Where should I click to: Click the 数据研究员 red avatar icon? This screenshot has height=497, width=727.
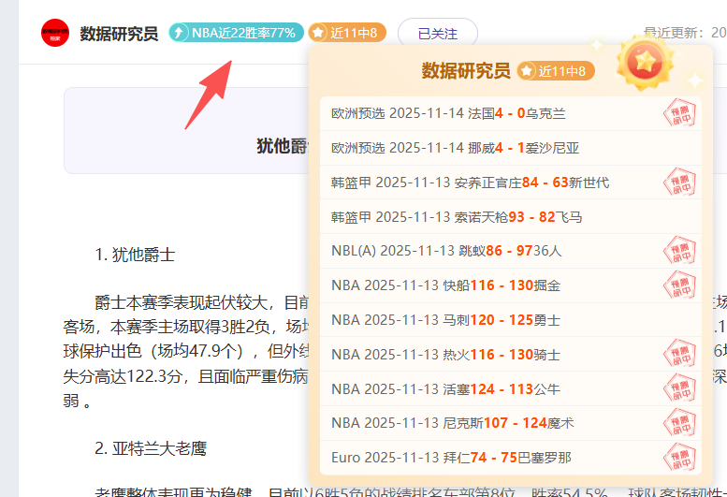pos(55,33)
